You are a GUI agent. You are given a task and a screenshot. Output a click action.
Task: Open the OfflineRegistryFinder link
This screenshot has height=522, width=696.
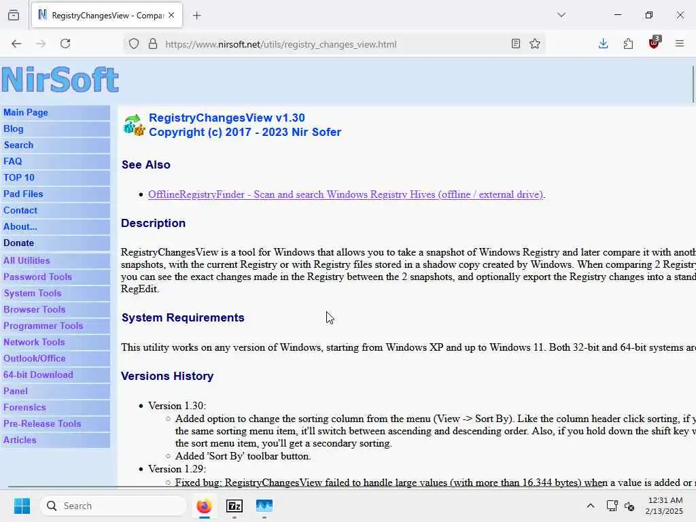pyautogui.click(x=346, y=194)
